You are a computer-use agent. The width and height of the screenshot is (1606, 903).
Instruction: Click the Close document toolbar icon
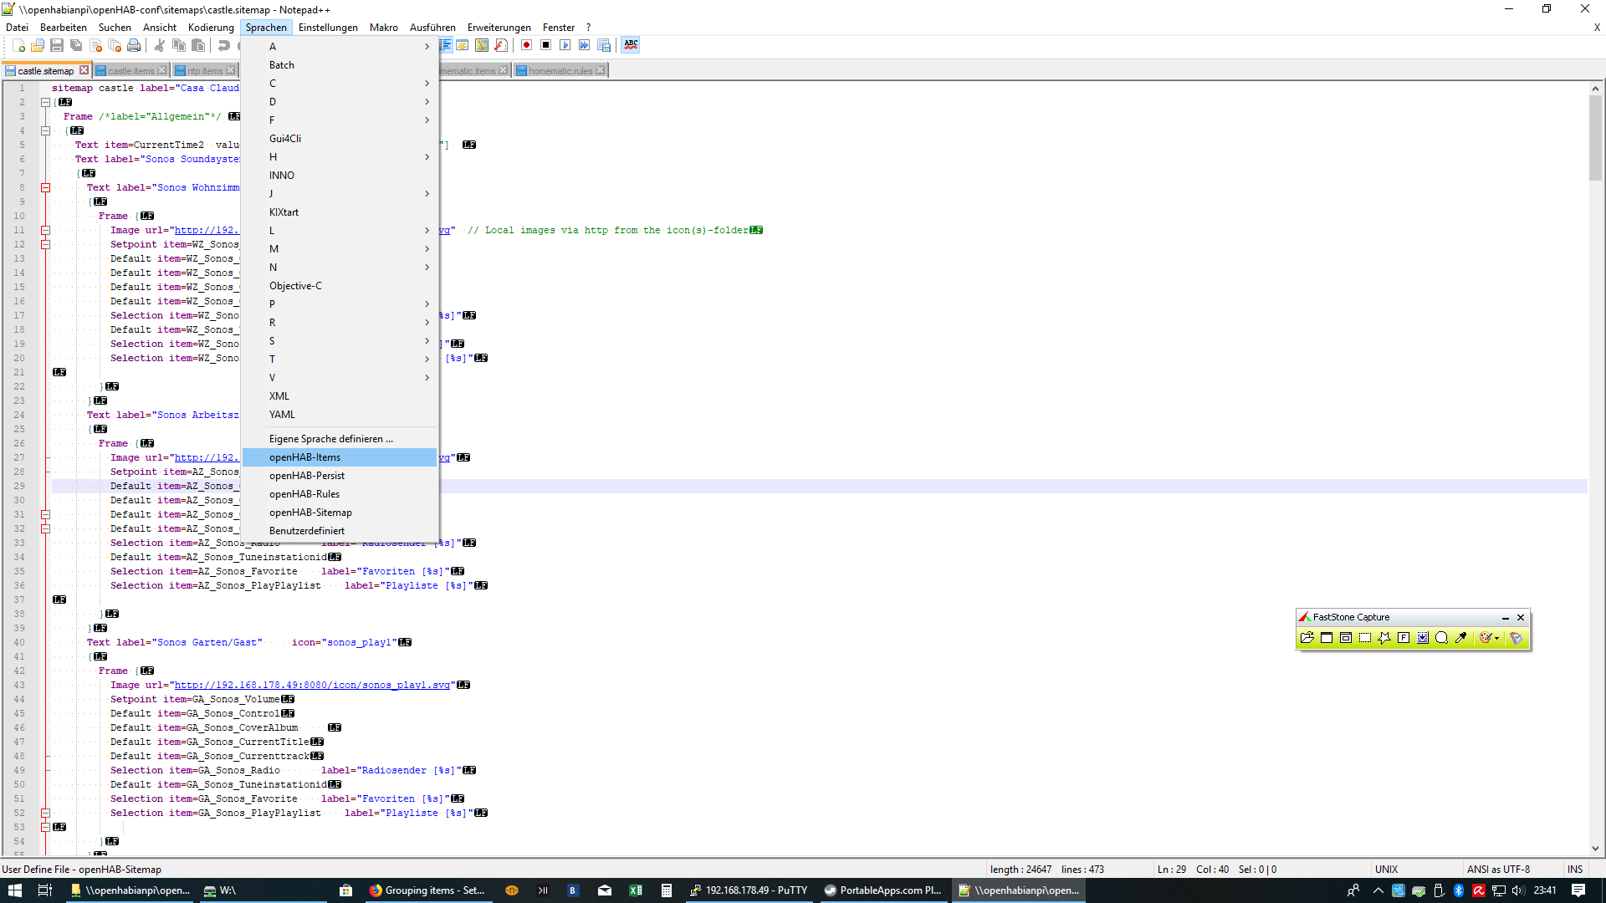click(x=95, y=46)
